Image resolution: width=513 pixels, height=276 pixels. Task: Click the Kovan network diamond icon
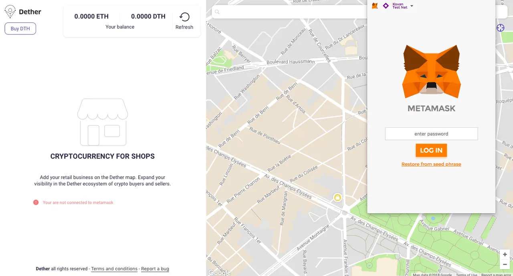click(x=386, y=6)
